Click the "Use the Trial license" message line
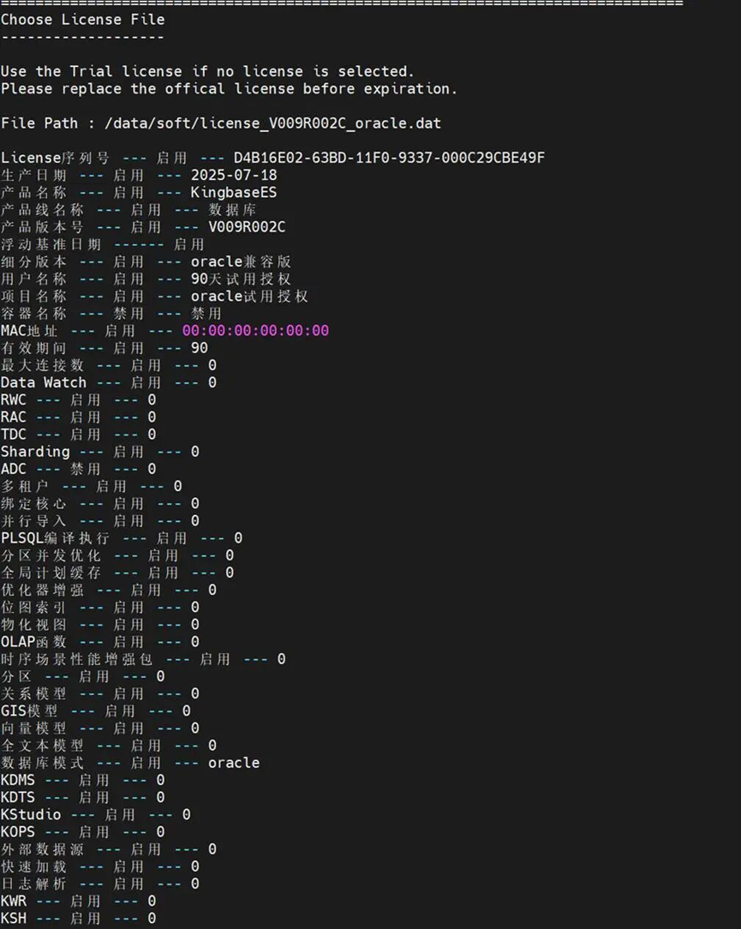741x929 pixels. (206, 71)
